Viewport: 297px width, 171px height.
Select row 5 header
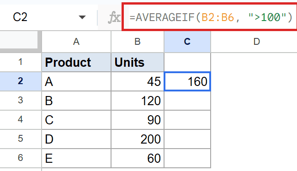[21, 139]
